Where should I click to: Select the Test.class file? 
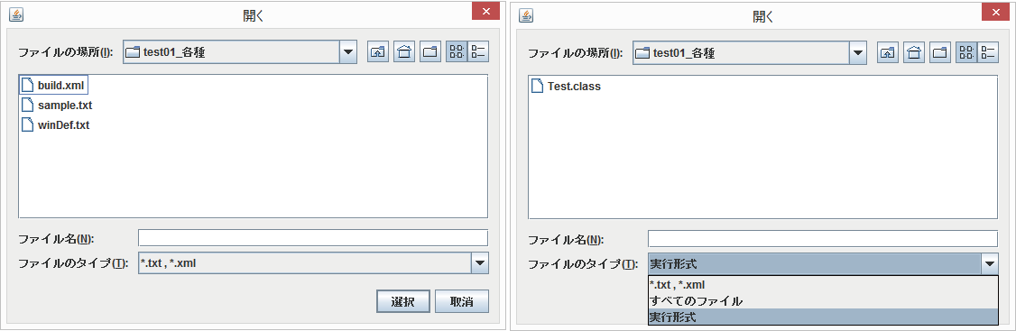coord(567,86)
